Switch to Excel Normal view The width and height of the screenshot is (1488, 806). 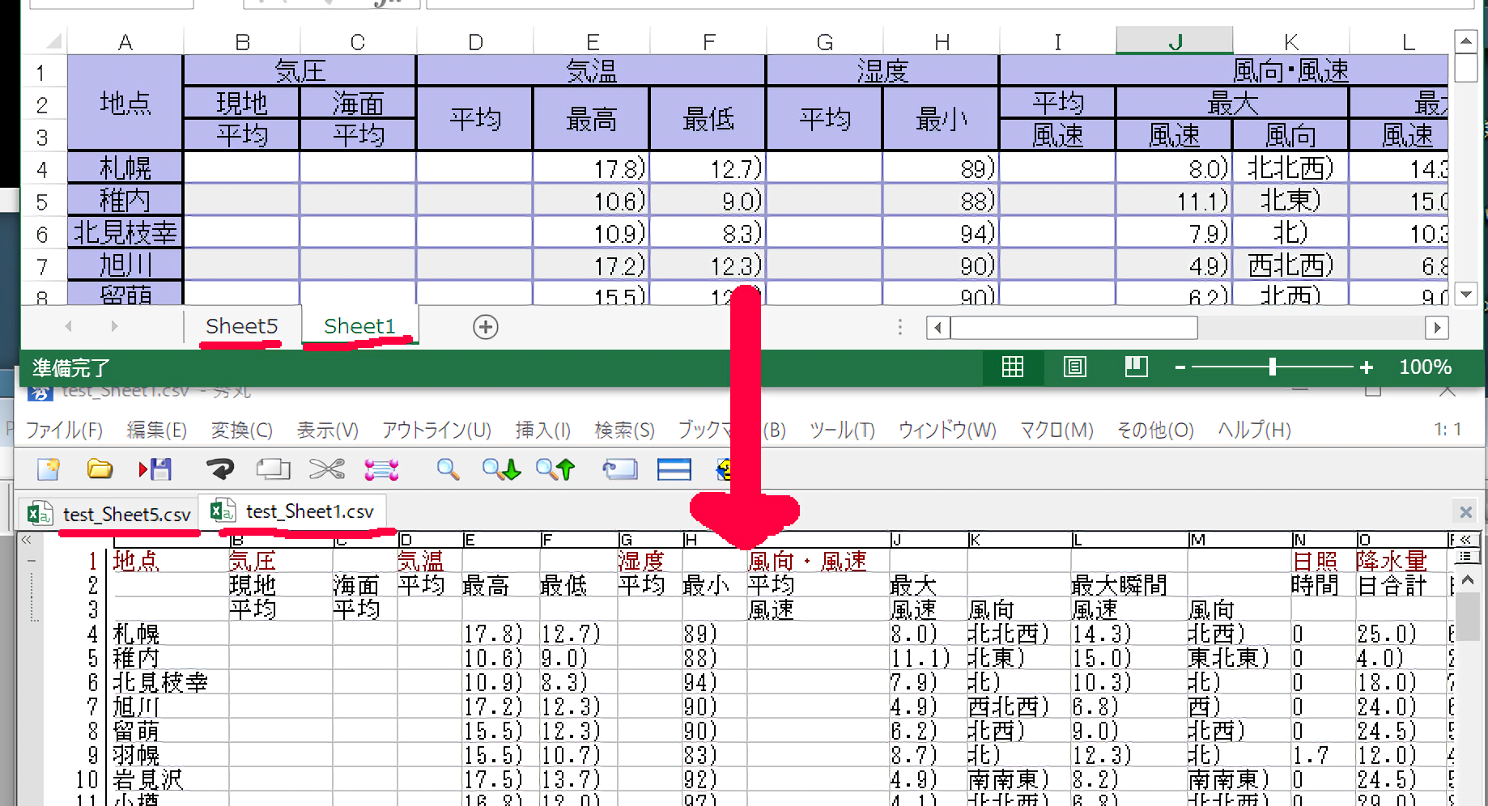1012,367
